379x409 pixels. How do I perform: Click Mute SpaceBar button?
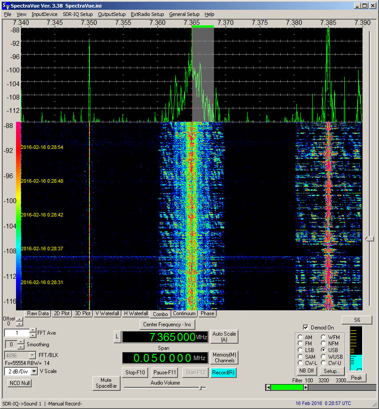106,383
